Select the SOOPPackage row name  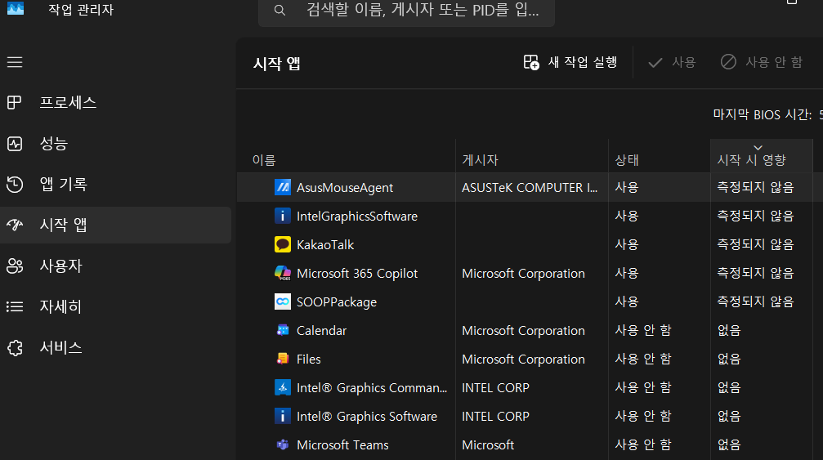(337, 302)
